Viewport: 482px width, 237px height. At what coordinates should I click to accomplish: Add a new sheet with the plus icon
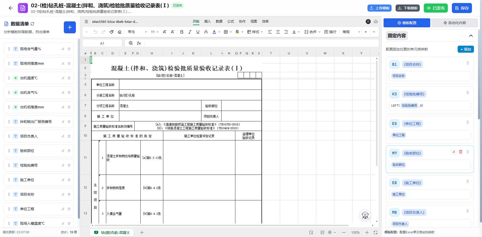point(142,232)
